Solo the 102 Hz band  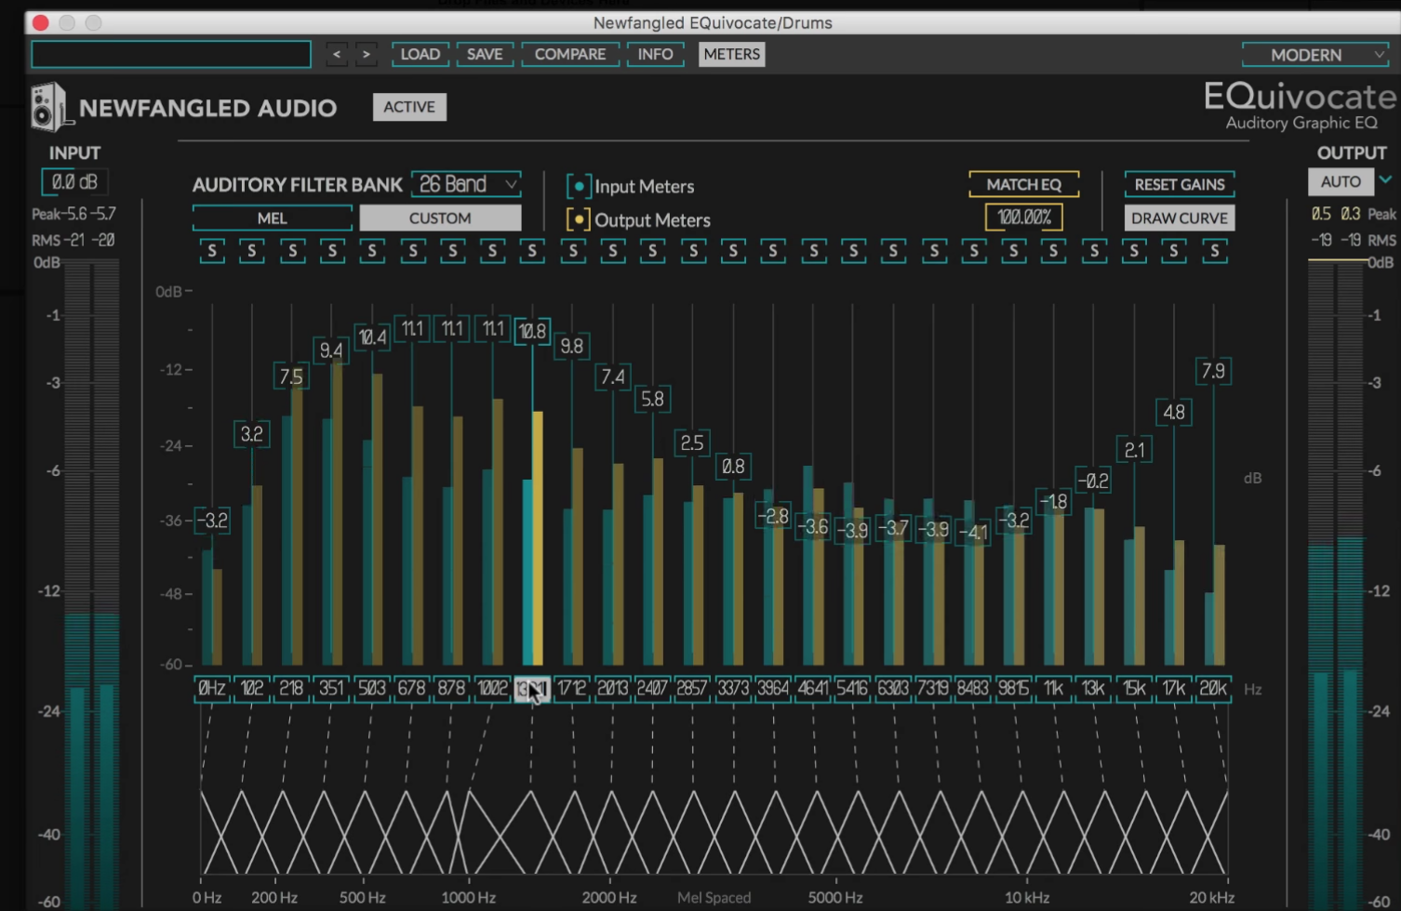(252, 251)
